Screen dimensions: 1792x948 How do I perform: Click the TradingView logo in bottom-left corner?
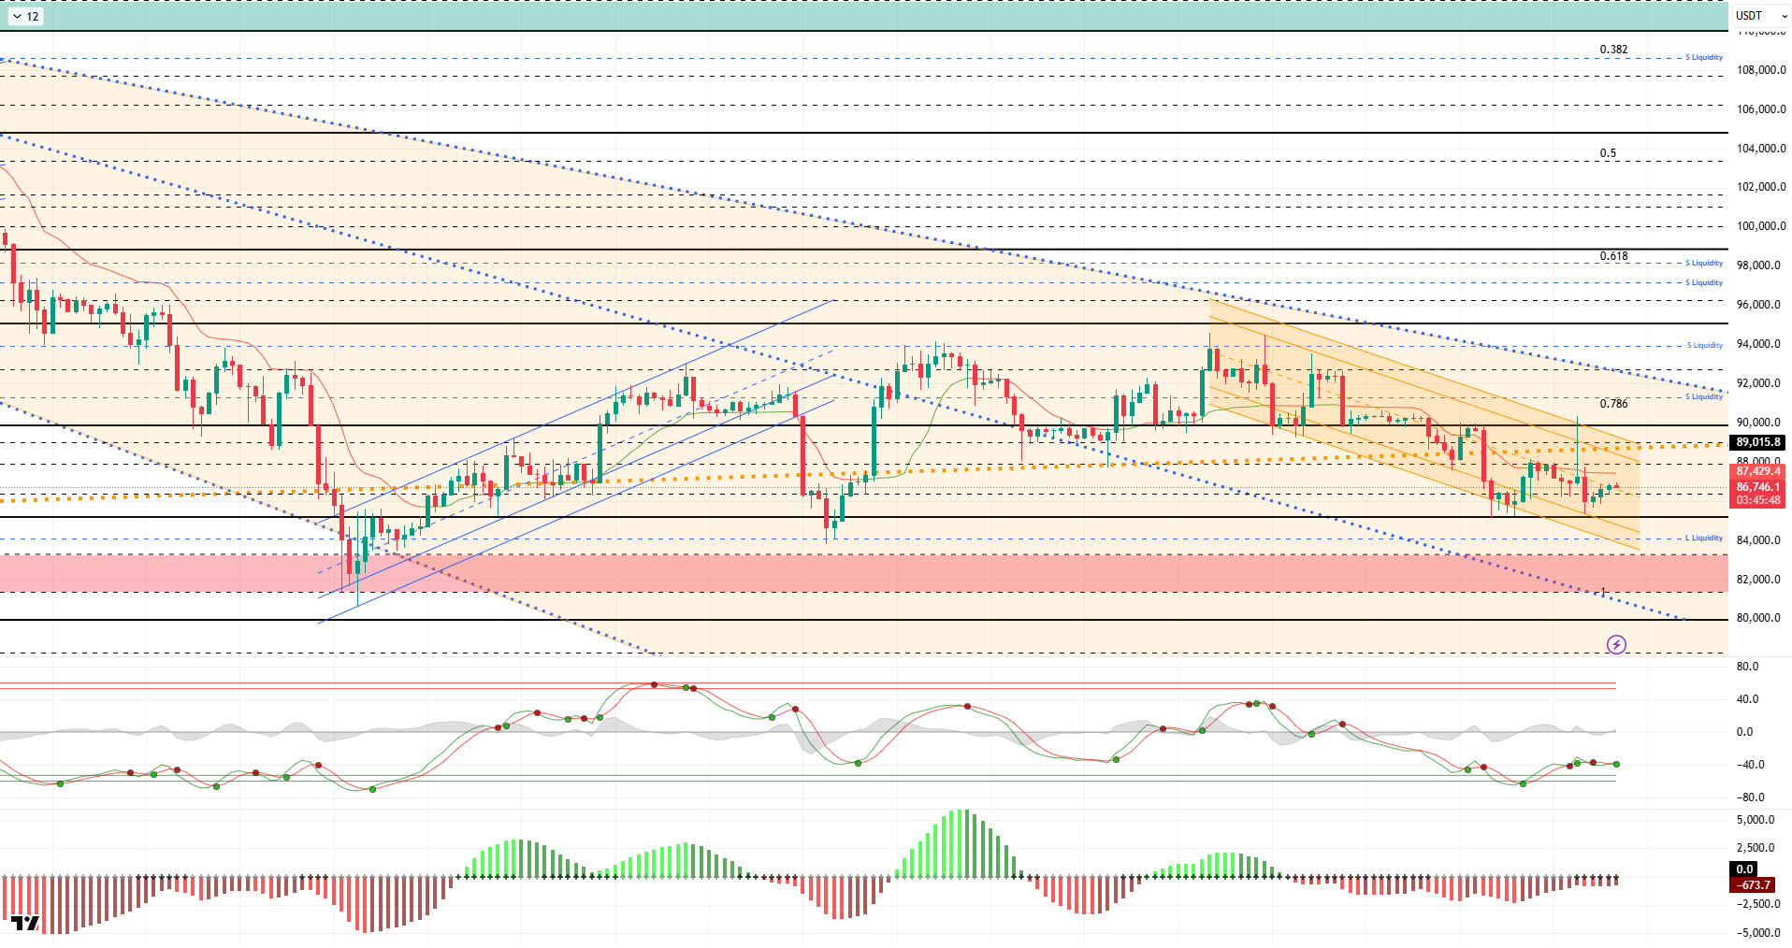click(x=25, y=924)
